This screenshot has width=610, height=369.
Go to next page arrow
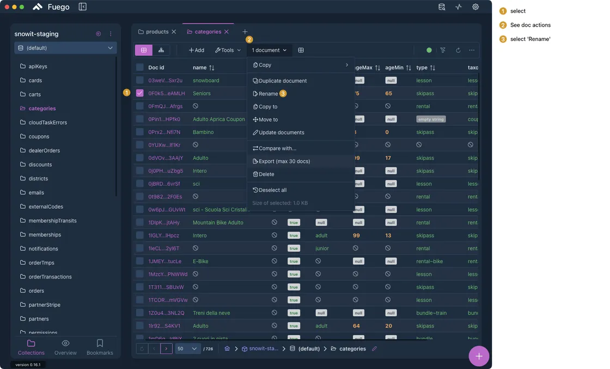[x=166, y=349]
